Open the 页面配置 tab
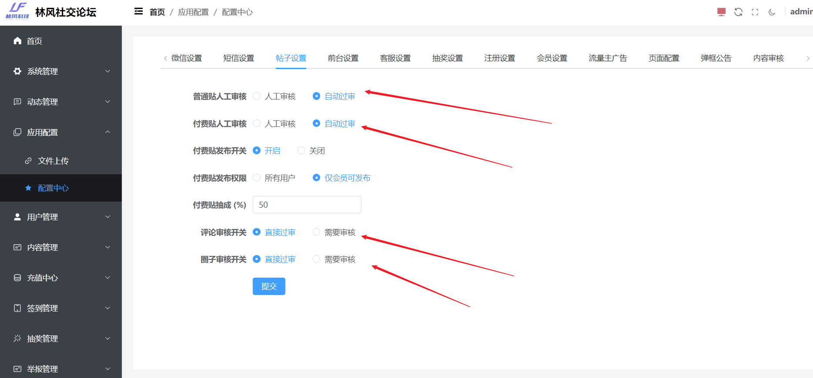The image size is (813, 378). [664, 58]
